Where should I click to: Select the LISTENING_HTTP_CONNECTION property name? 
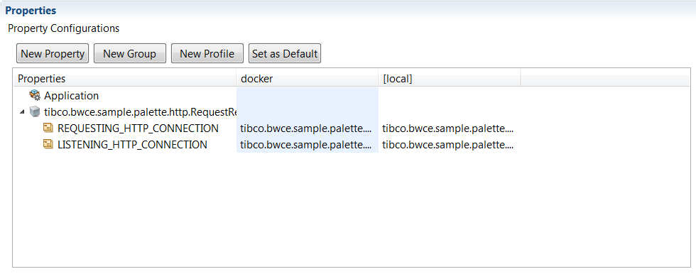click(x=132, y=145)
